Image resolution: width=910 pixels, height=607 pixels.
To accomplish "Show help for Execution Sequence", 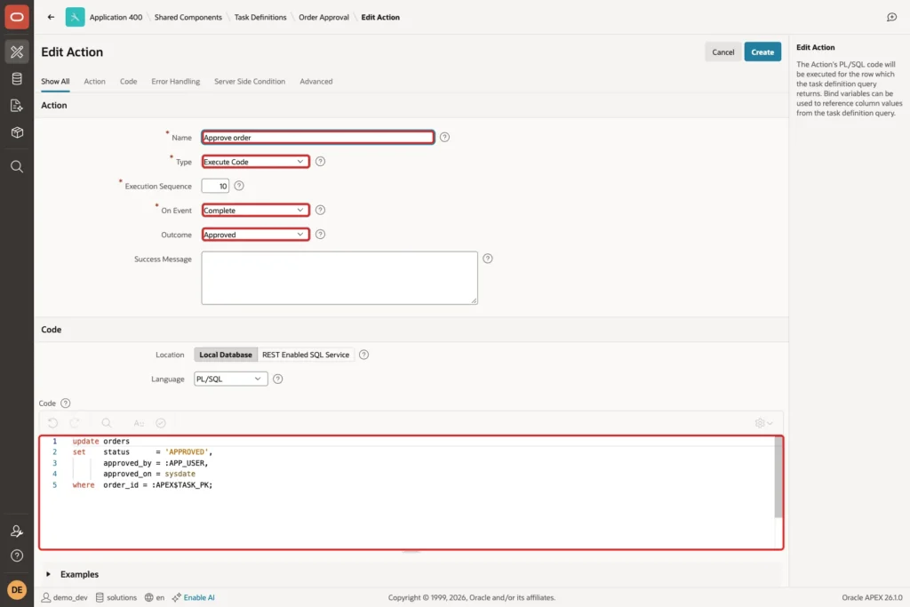I will [239, 186].
